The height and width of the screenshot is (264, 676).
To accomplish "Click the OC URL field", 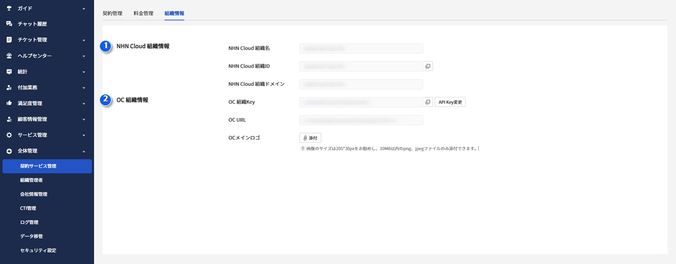I will click(x=361, y=120).
